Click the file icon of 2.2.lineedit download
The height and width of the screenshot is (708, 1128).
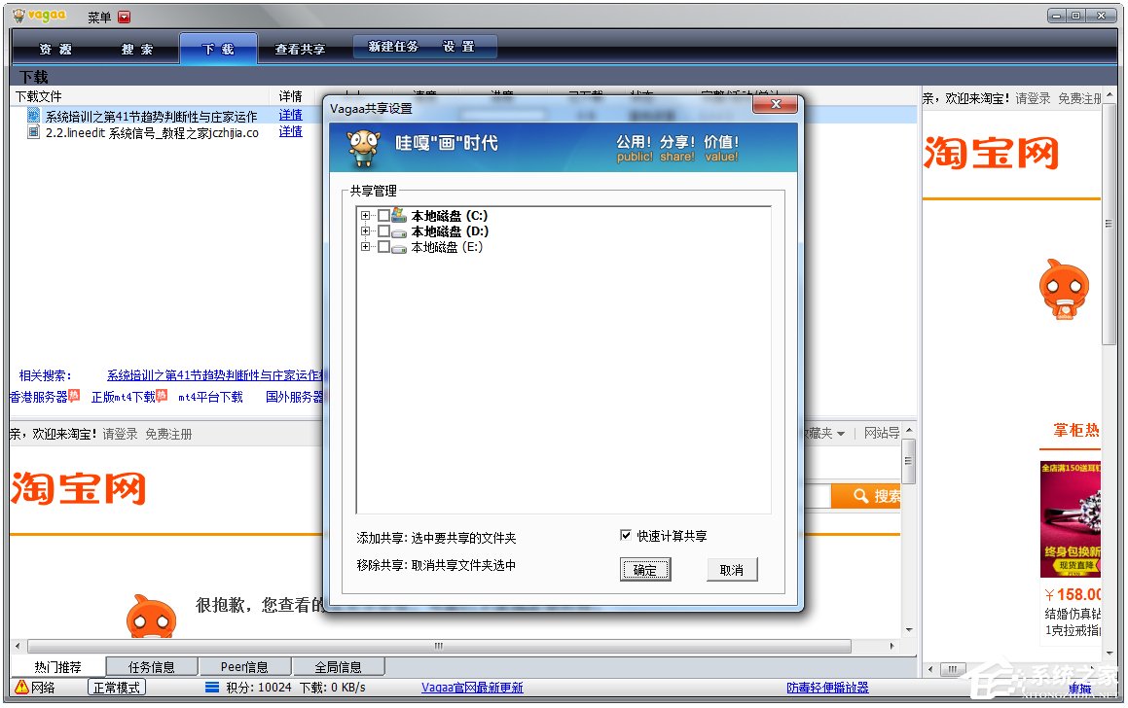tap(33, 132)
